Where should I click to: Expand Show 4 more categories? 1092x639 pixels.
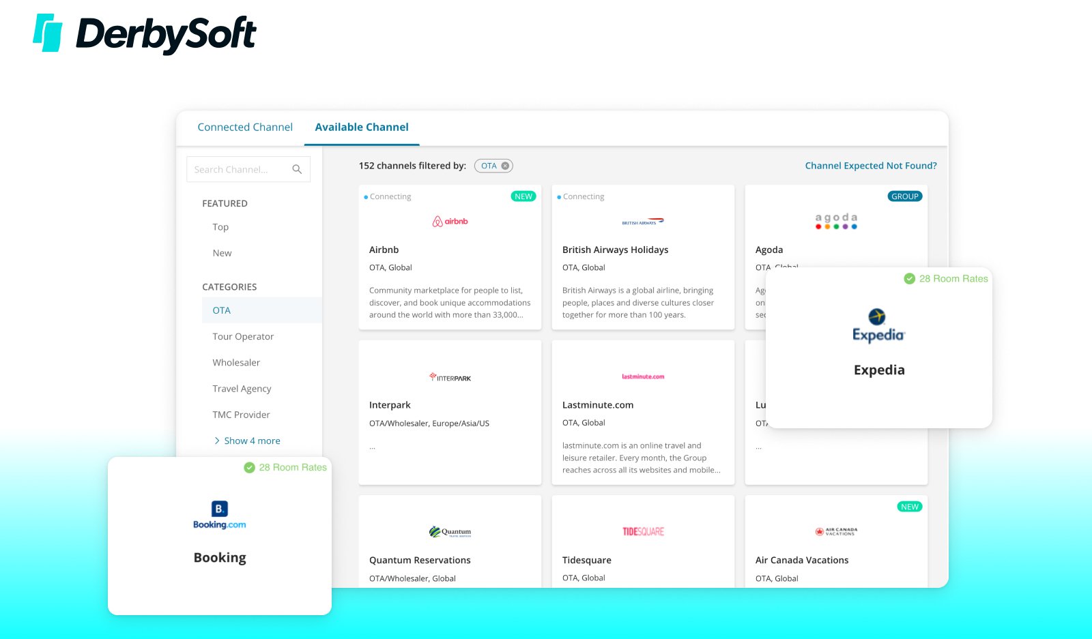(x=247, y=441)
